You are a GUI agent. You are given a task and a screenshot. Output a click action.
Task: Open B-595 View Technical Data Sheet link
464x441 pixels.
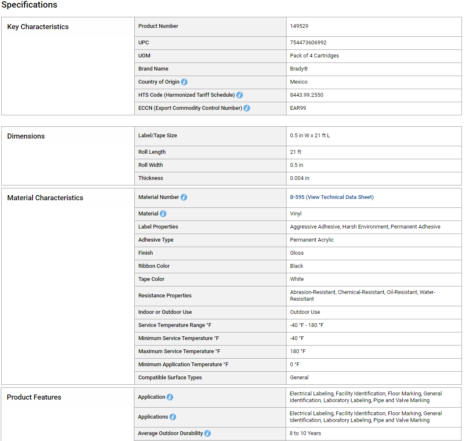tap(332, 197)
